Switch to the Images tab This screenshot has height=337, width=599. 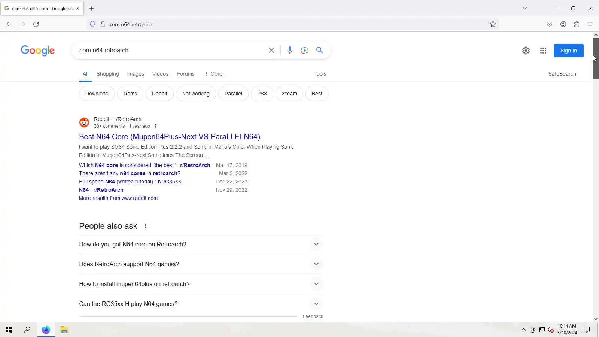tap(135, 74)
